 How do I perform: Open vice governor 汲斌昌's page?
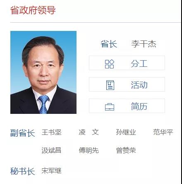point(51,150)
